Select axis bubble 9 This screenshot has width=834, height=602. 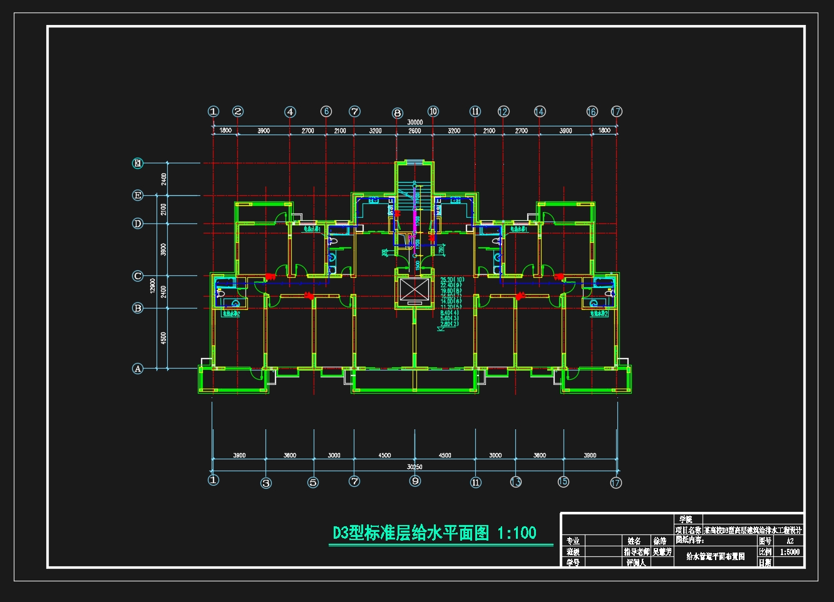pyautogui.click(x=415, y=481)
